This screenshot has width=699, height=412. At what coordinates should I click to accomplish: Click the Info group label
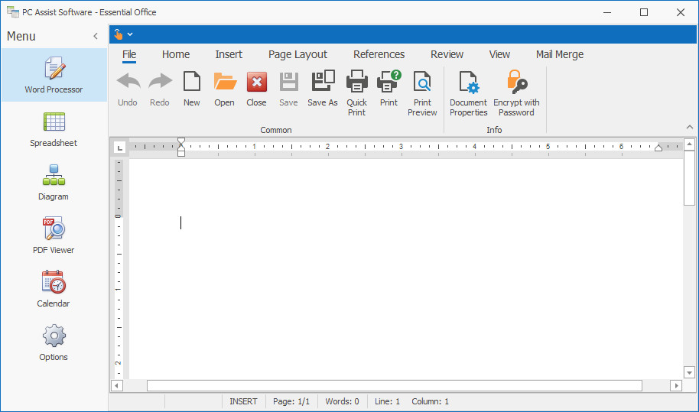coord(494,130)
